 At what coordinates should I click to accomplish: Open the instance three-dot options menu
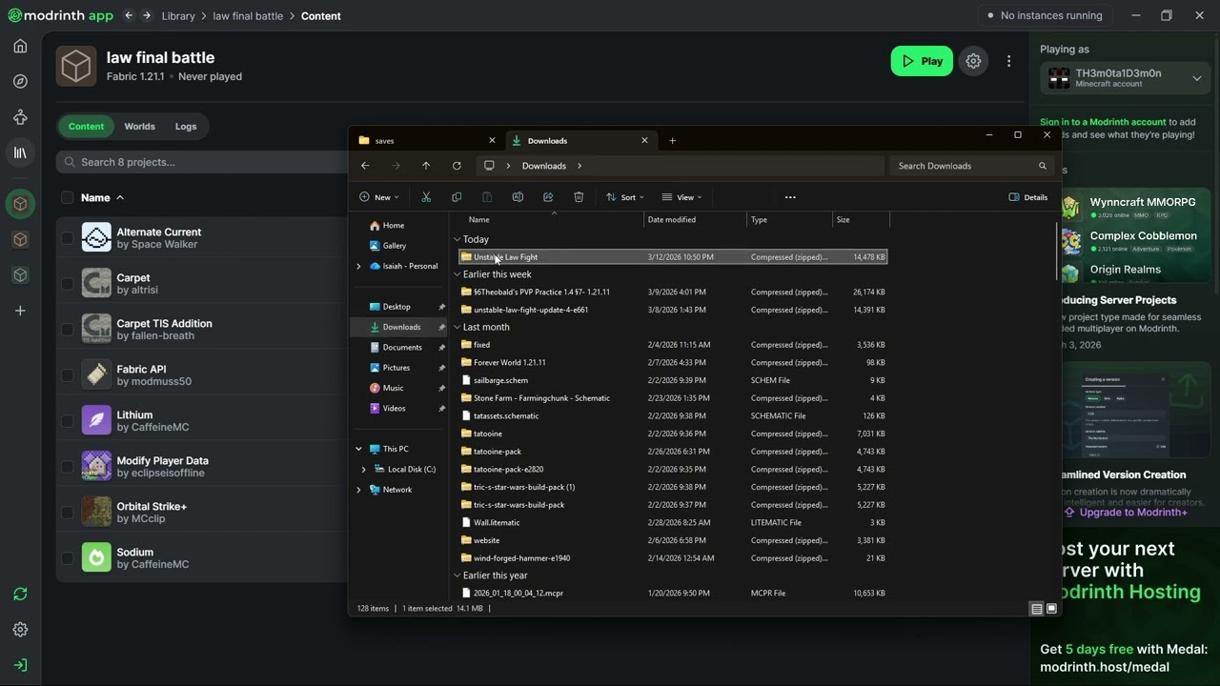click(1008, 61)
